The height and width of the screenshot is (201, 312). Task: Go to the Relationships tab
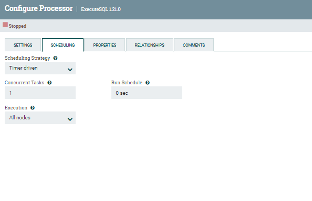[149, 45]
